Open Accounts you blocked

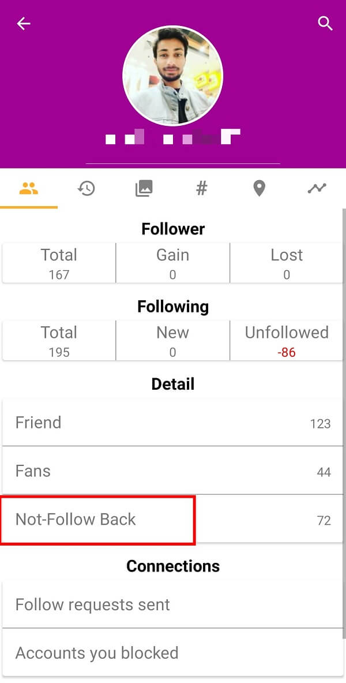tap(173, 653)
